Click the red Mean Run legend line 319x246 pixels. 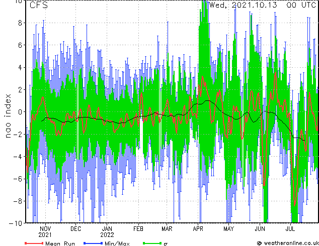pos(34,243)
